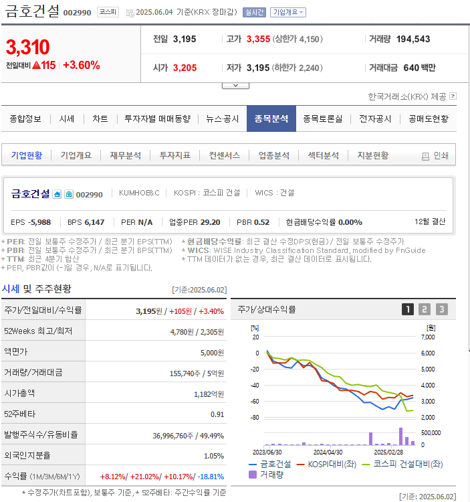
Task: Expand the price detail chevron
Action: click(235, 86)
